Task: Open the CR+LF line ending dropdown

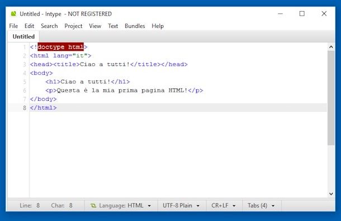Action: pyautogui.click(x=224, y=205)
